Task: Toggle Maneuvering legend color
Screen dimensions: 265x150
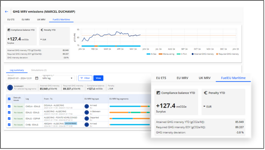Action: 161,54
